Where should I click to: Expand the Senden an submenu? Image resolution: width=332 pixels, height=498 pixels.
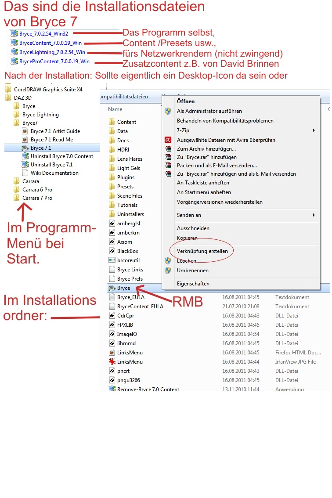[x=241, y=215]
